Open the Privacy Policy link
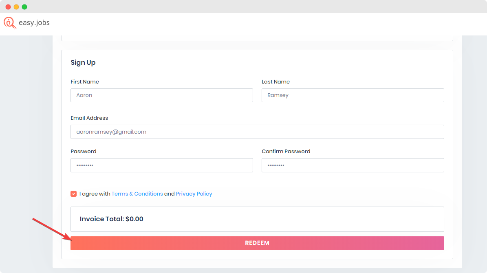487x273 pixels. (194, 194)
